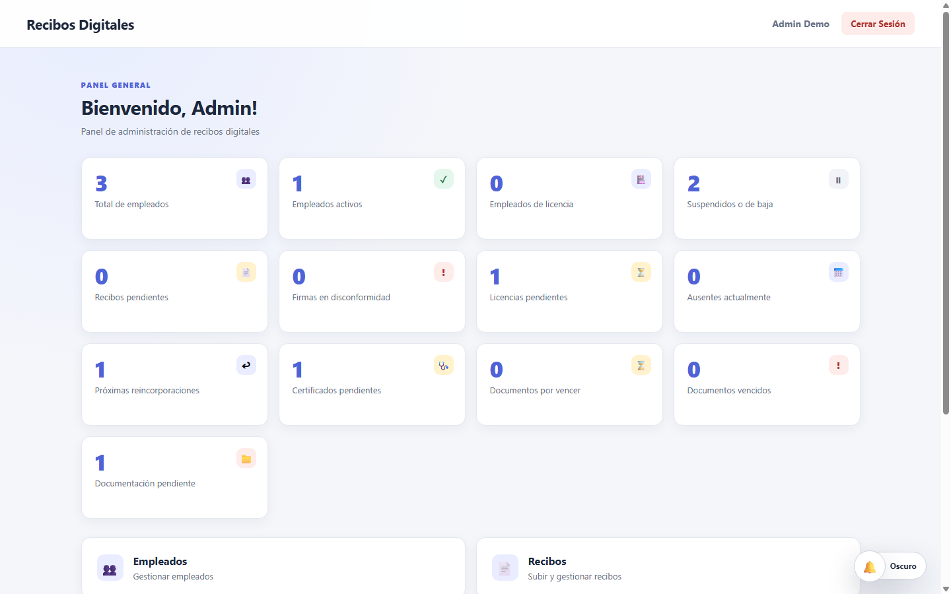Click the Próximas reincorporaciones label

147,391
